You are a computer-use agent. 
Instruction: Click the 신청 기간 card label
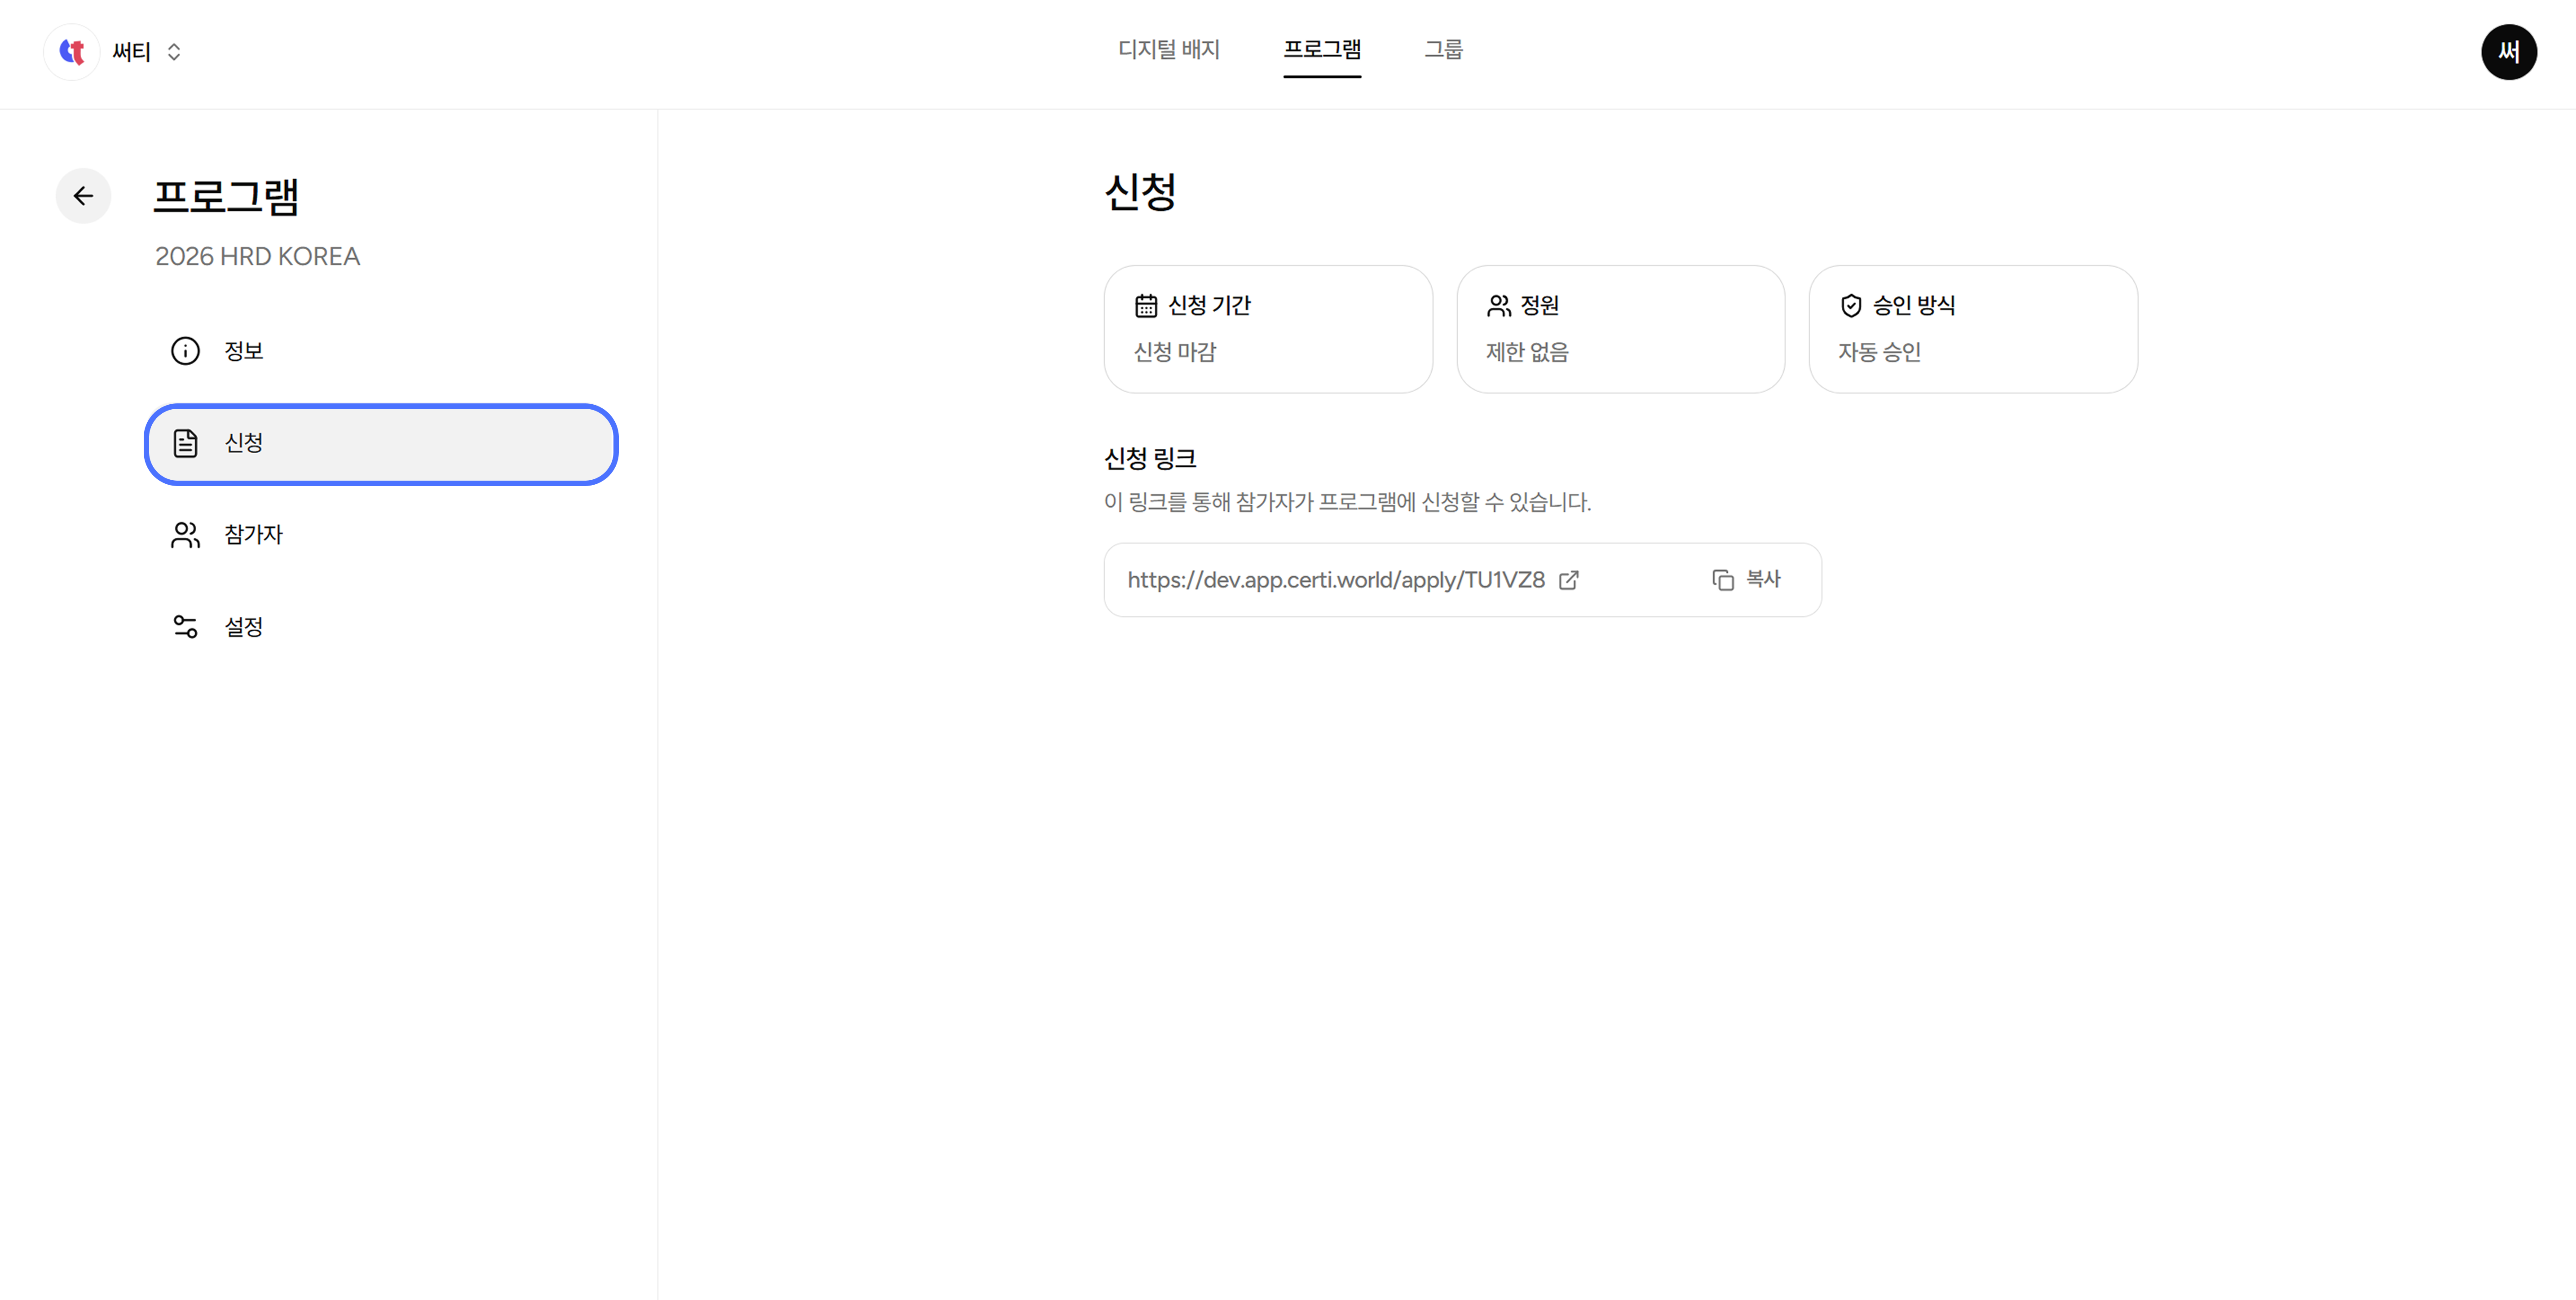click(x=1209, y=305)
